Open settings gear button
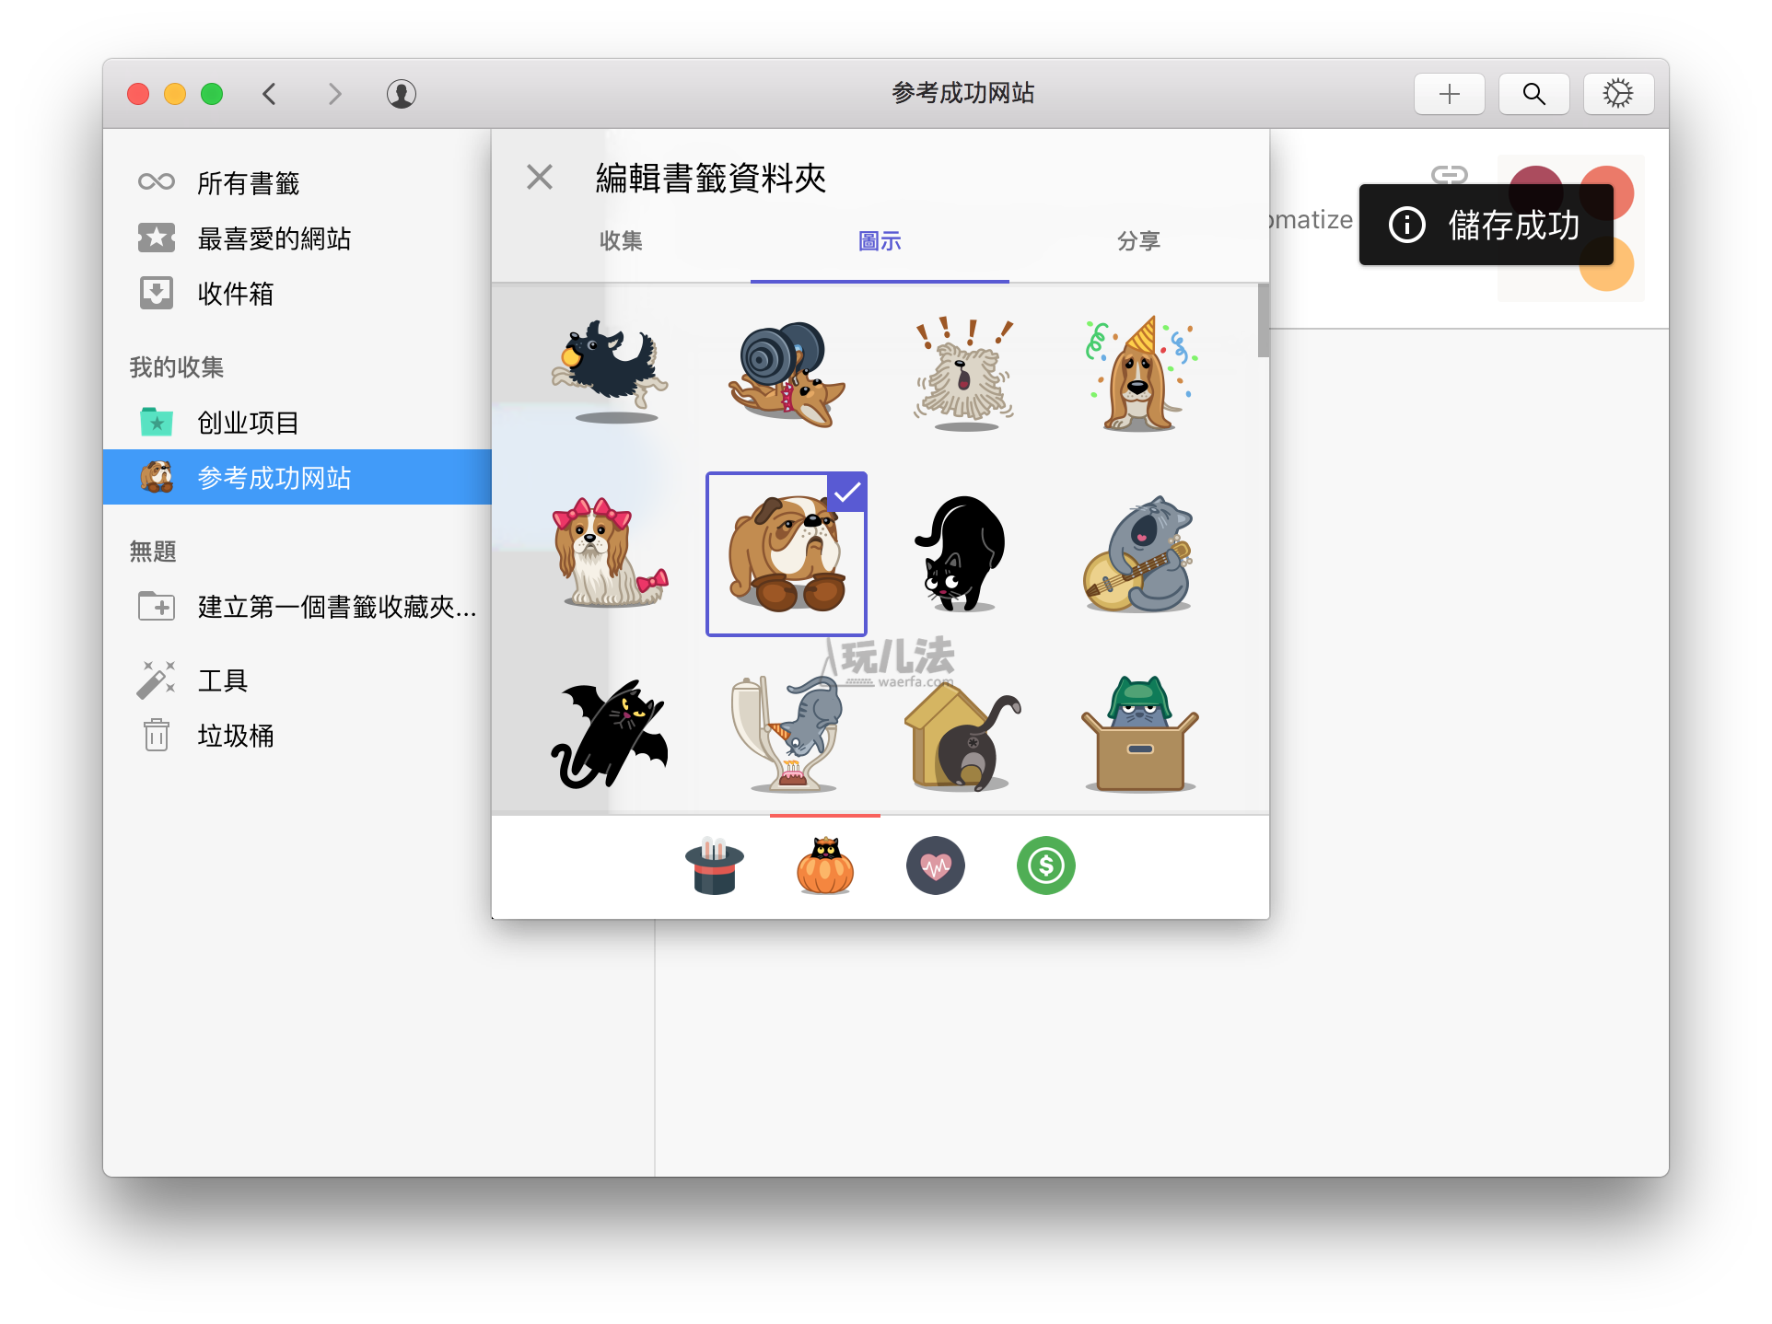Image resolution: width=1772 pixels, height=1324 pixels. click(x=1619, y=94)
